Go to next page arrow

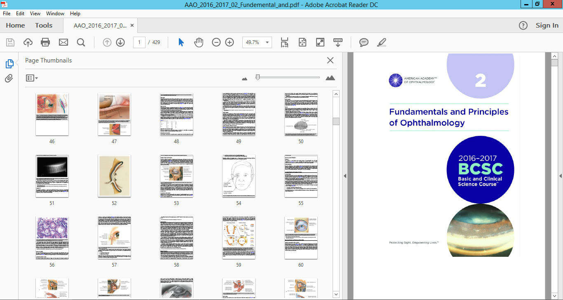pos(120,42)
